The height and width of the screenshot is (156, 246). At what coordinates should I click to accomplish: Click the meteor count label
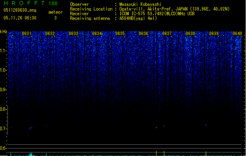point(56,12)
